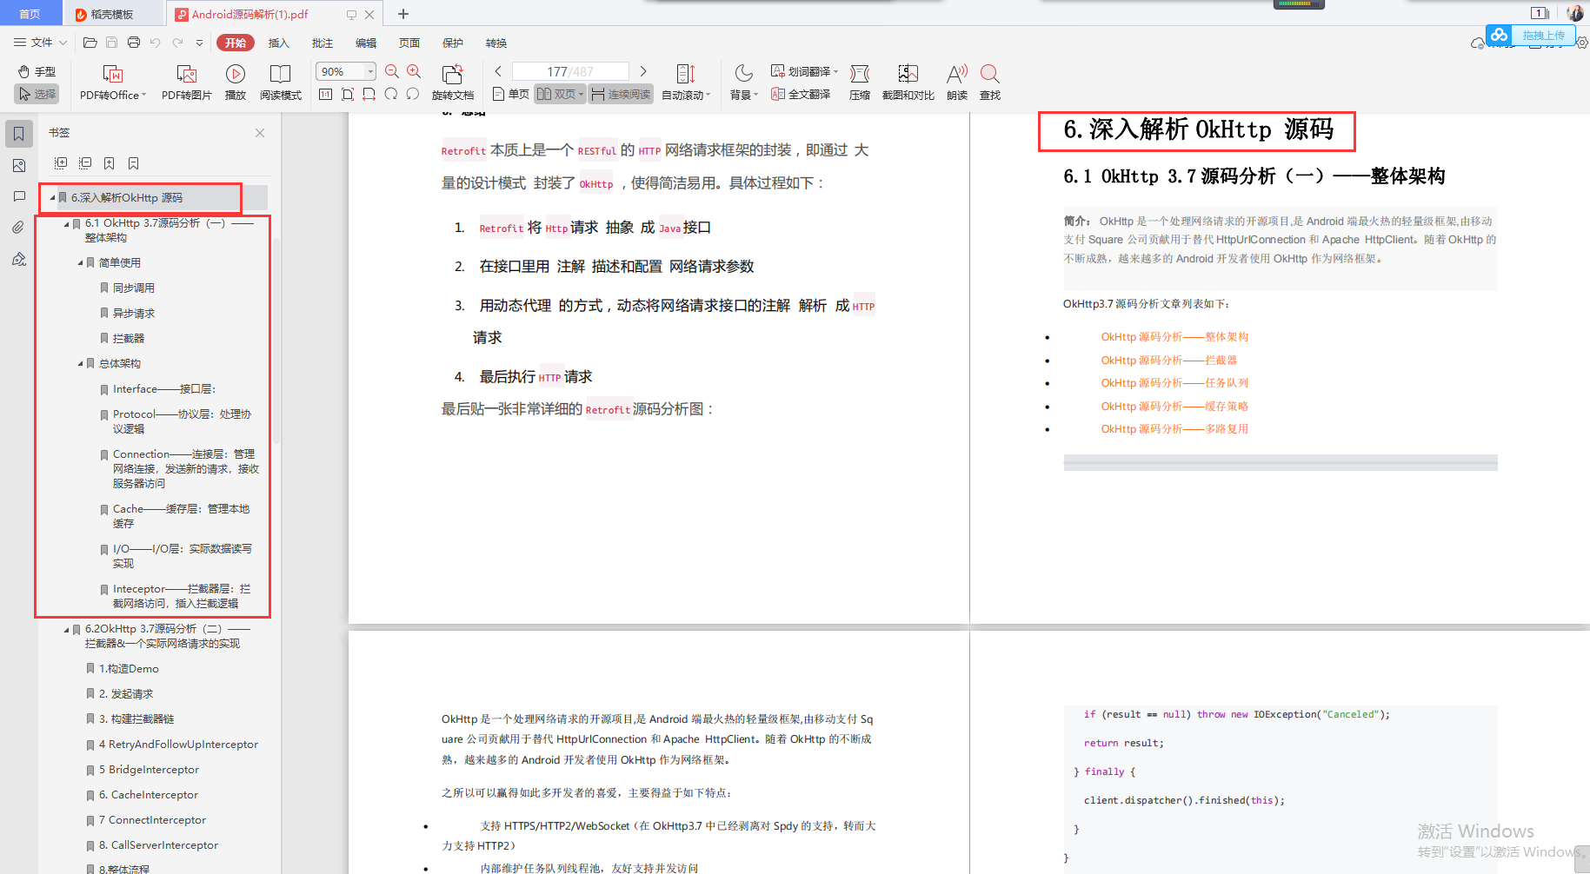1590x874 pixels.
Task: Open quick access toolbar dropdown
Action: 199,42
